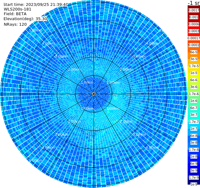Select the 3e-5 colorbar tick
200x188 pixels.
coord(194,59)
